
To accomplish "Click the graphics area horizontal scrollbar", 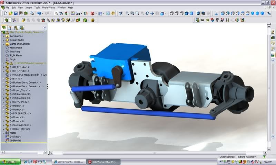I will point(154,153).
